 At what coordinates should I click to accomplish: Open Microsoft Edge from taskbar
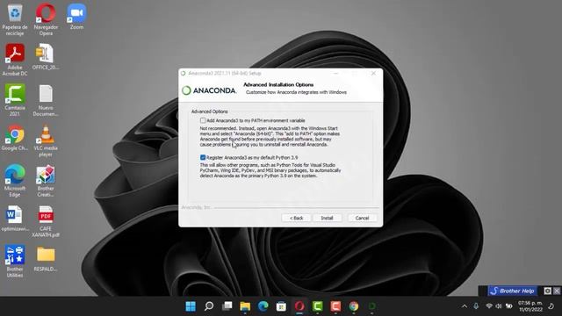(x=263, y=306)
